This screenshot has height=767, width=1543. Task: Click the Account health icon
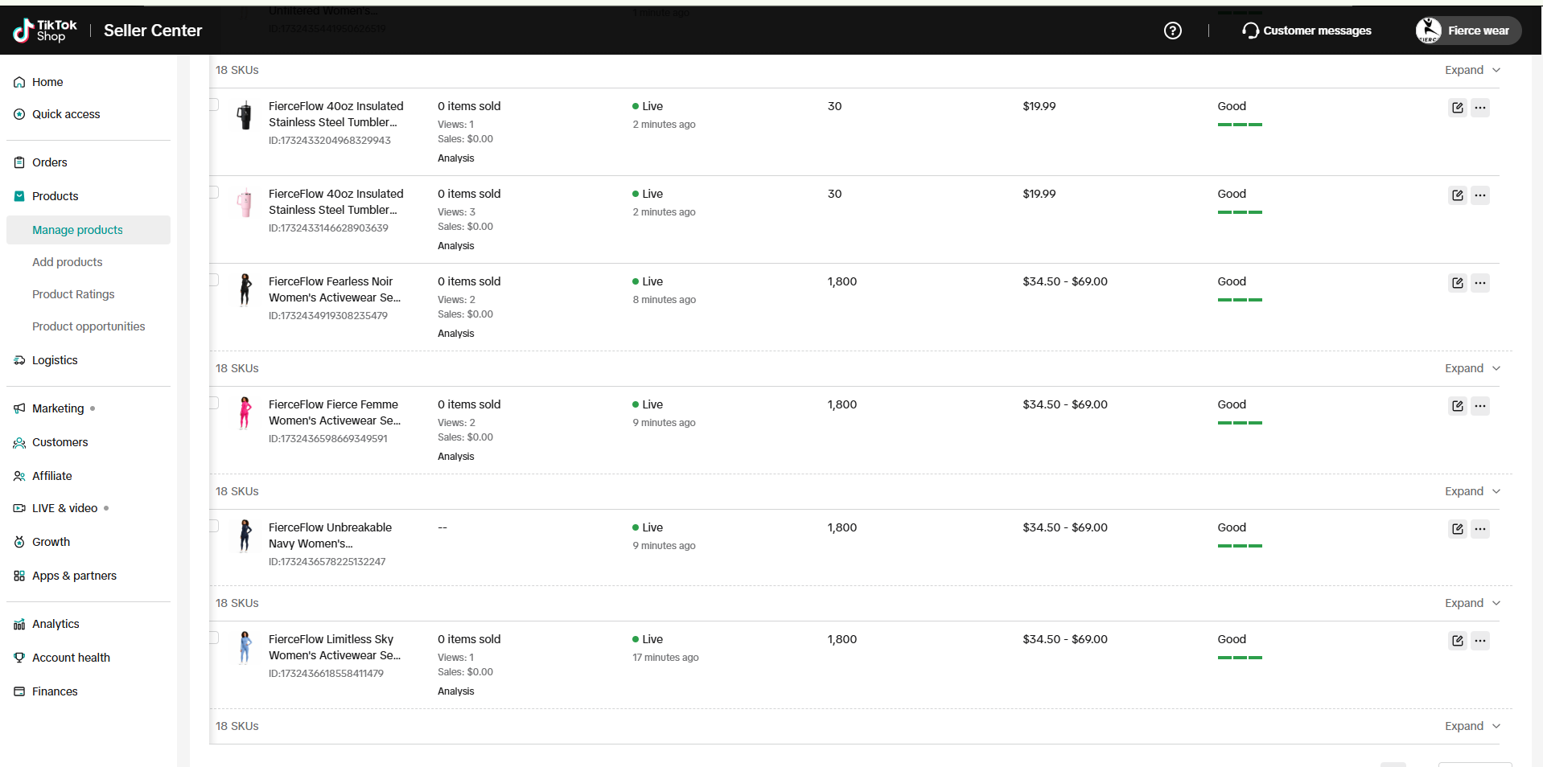pyautogui.click(x=19, y=658)
